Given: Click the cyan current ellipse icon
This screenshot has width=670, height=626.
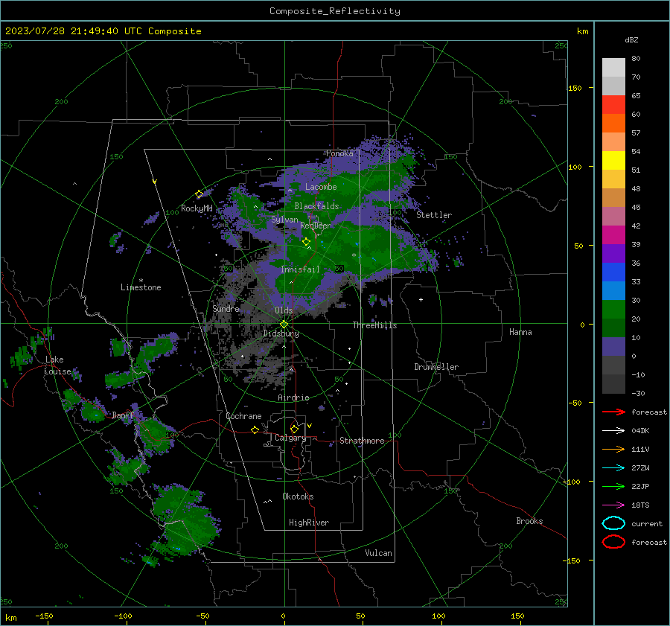Looking at the screenshot, I should tap(613, 523).
